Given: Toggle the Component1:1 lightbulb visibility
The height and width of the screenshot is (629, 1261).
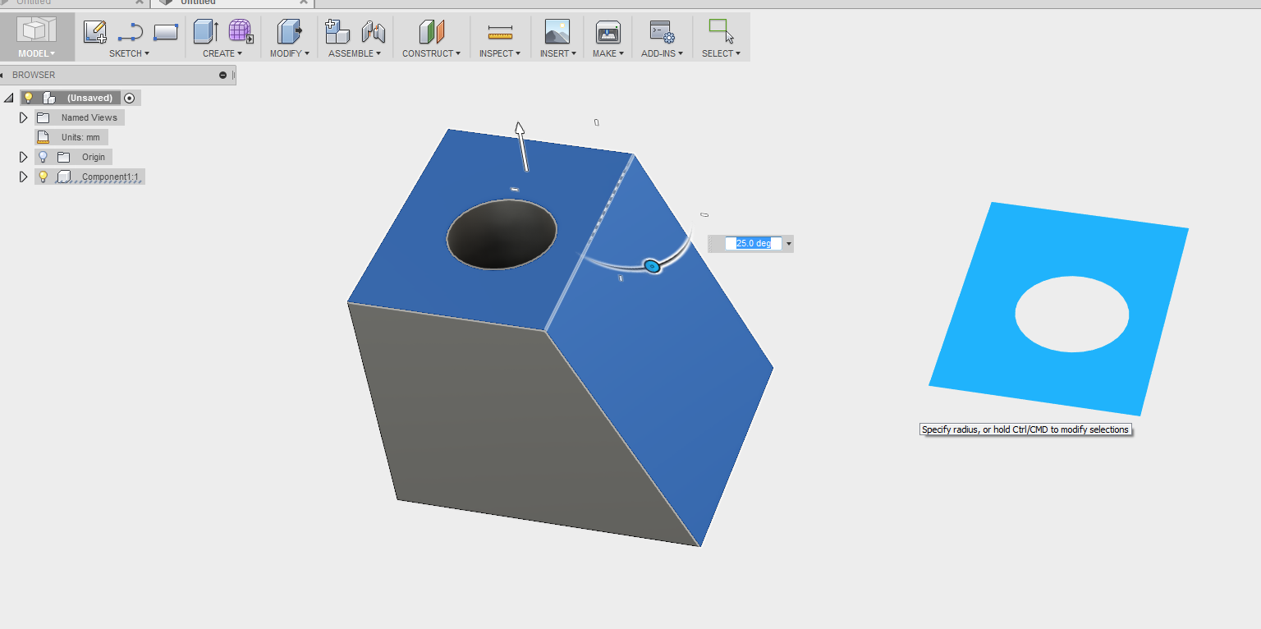Looking at the screenshot, I should pyautogui.click(x=44, y=177).
